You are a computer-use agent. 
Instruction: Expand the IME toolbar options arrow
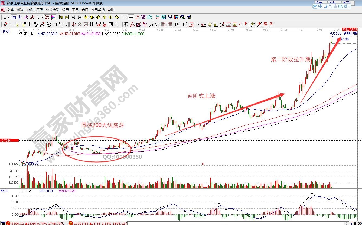pyautogui.click(x=350, y=6)
